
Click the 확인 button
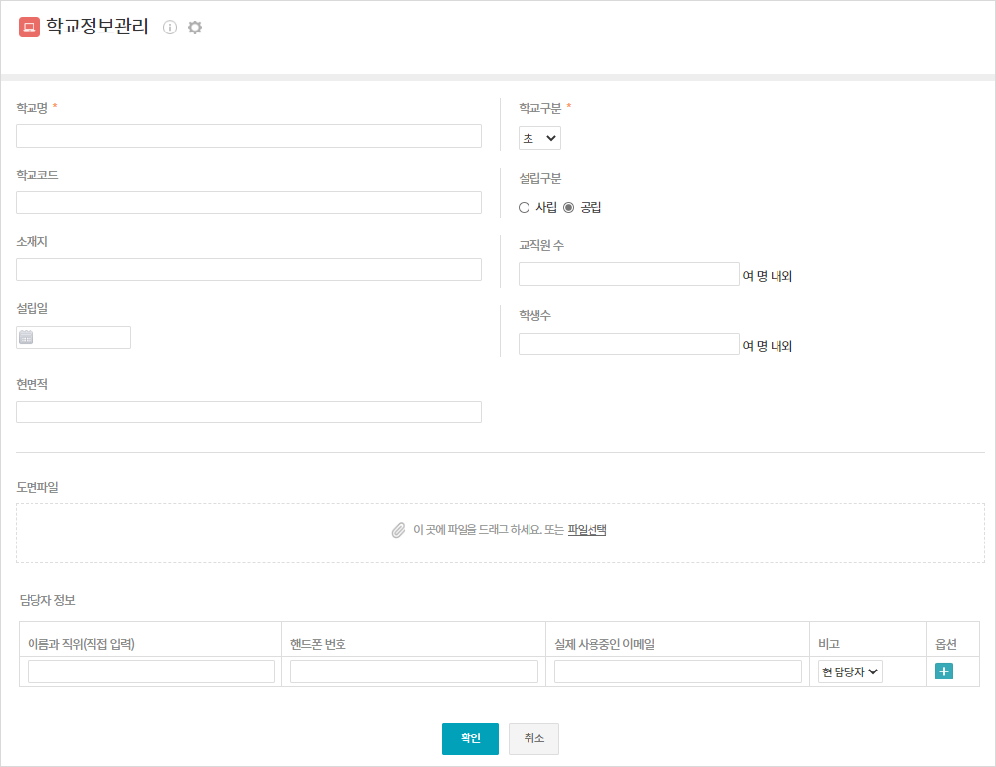(470, 738)
